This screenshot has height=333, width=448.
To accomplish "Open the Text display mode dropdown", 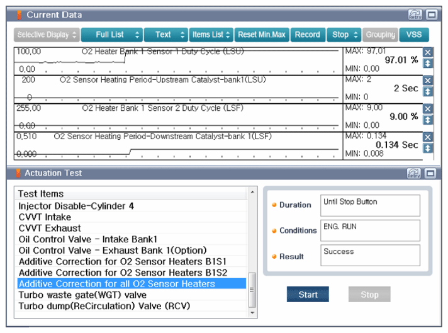I will coord(166,35).
